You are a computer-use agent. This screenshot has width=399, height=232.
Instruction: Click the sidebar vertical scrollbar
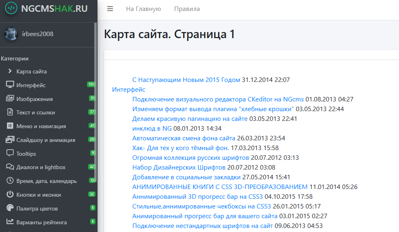coord(95,103)
